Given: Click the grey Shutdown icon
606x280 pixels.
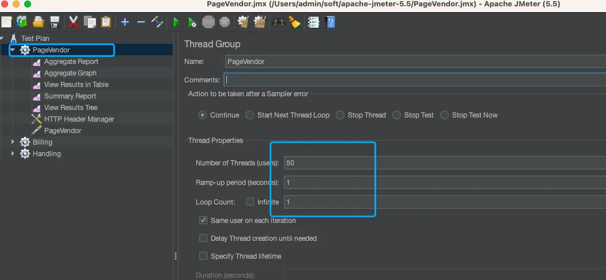Looking at the screenshot, I should click(x=225, y=22).
